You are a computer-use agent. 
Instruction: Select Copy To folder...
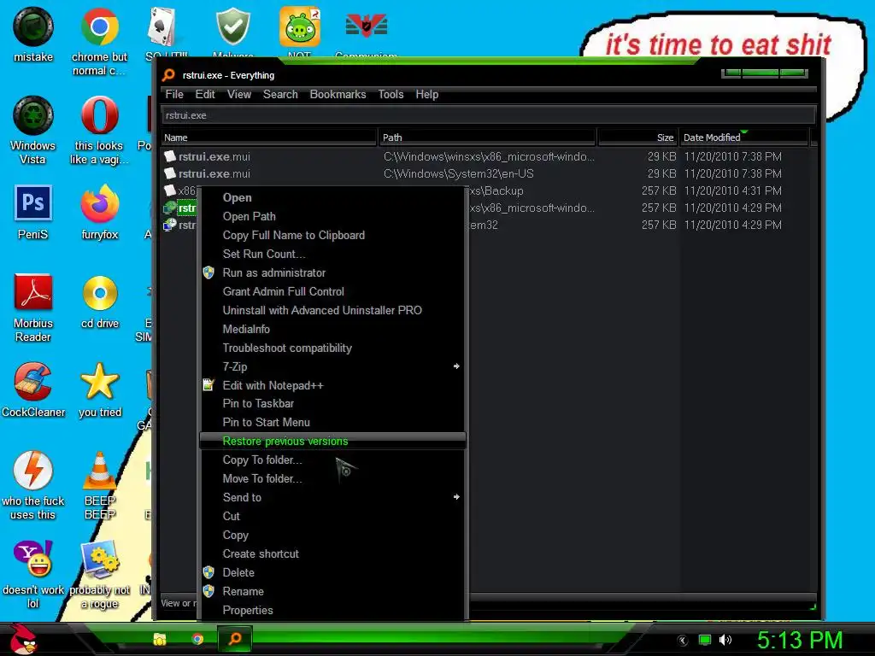point(332,460)
